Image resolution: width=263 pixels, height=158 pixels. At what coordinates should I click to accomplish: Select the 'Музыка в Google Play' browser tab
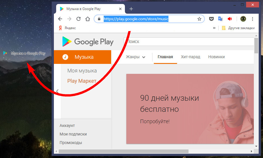click(91, 9)
